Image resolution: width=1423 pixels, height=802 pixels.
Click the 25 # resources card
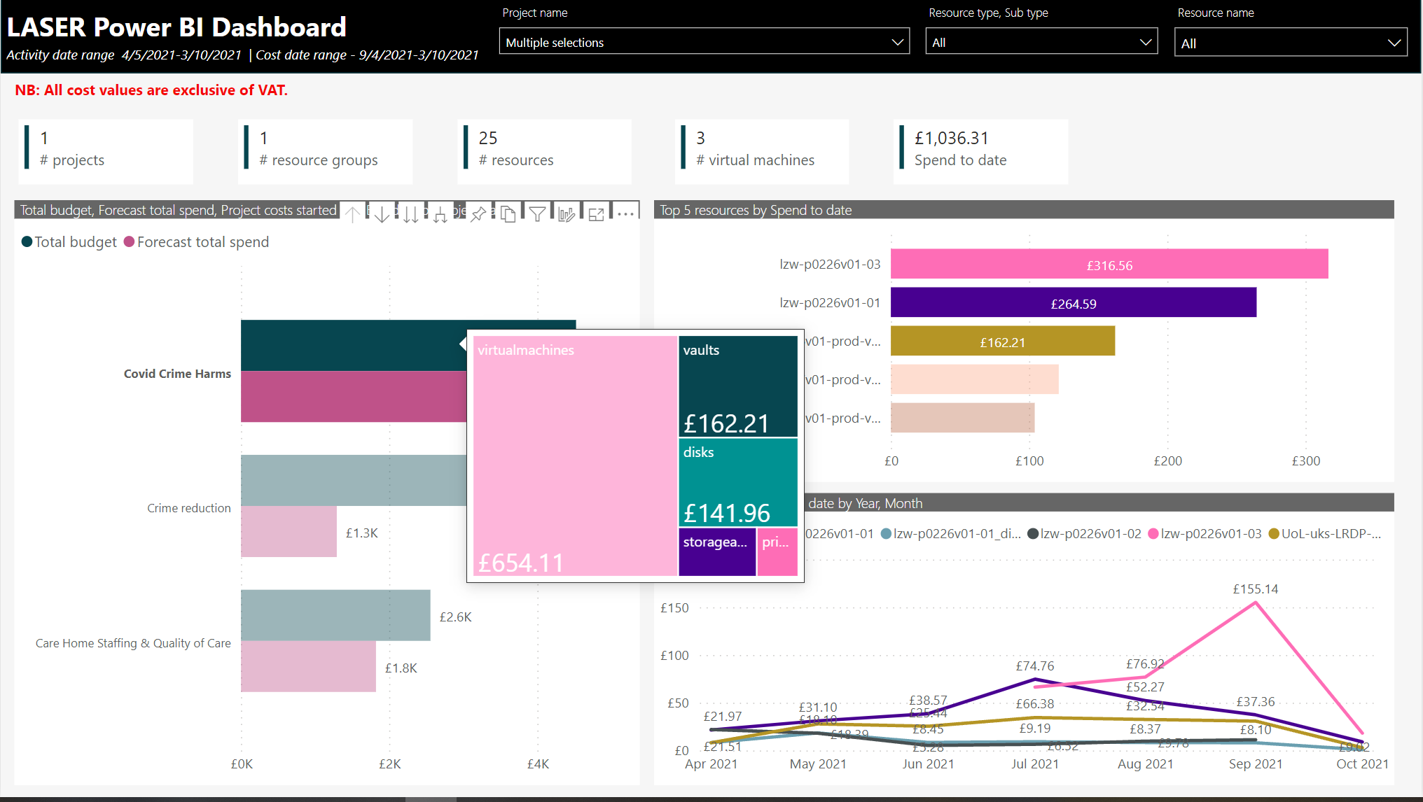[545, 150]
